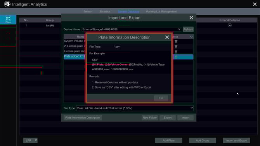Click Exit in Plate Information Description
Image resolution: width=260 pixels, height=146 pixels.
tap(161, 98)
